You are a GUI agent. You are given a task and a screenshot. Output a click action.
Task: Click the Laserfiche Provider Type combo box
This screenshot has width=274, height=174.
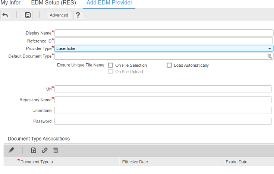coord(160,48)
